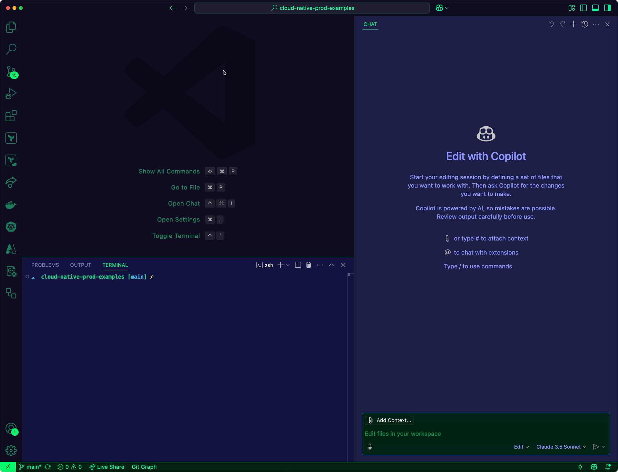618x472 pixels.
Task: Open the Docker view in activity bar
Action: 11,205
